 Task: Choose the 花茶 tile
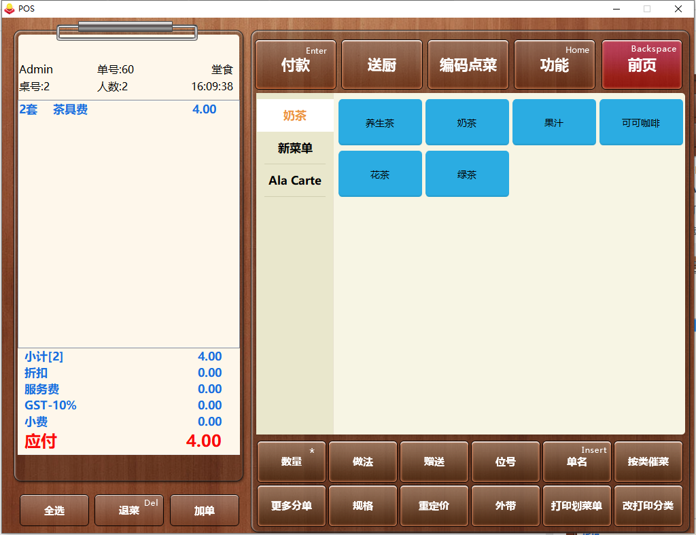click(380, 174)
